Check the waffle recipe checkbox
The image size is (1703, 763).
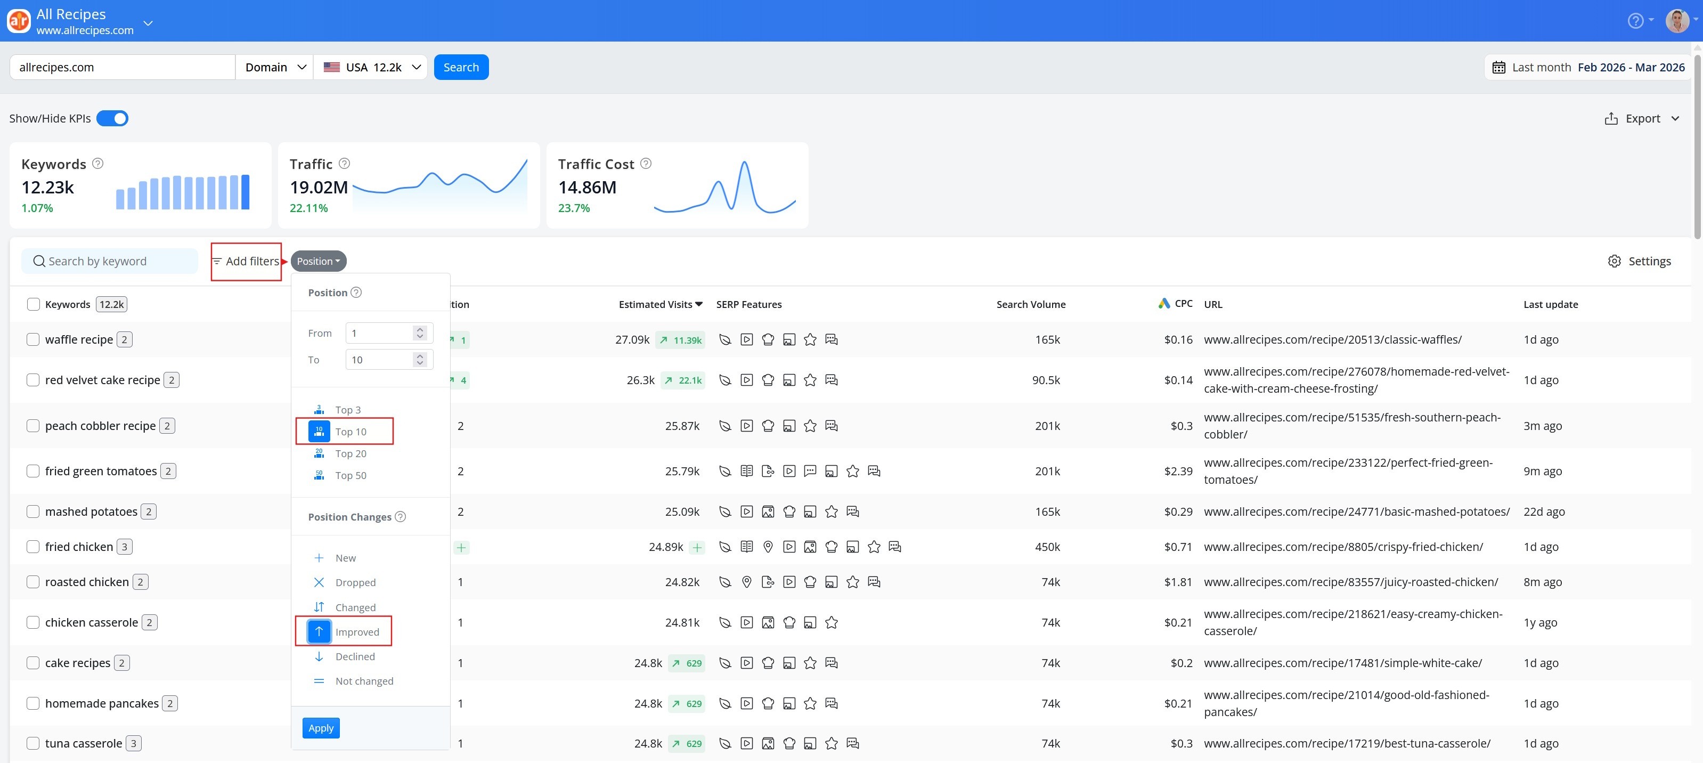pyautogui.click(x=33, y=339)
